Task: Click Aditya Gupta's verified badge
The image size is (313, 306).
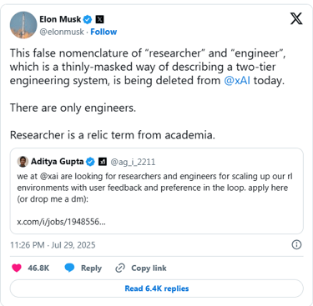Action: (x=90, y=162)
